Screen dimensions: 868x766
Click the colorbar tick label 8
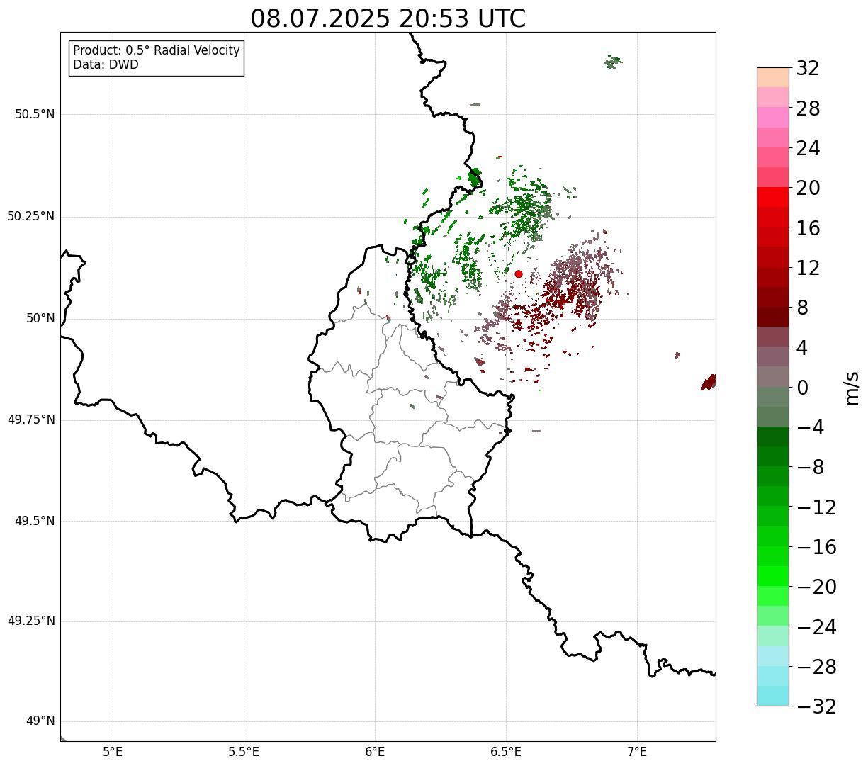coord(802,308)
